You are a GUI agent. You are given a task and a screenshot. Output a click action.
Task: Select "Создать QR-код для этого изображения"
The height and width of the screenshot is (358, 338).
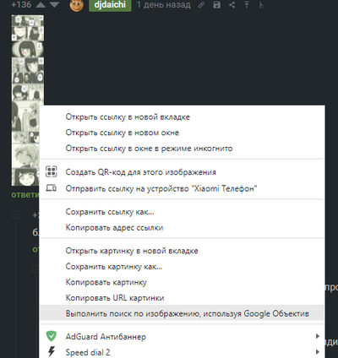coord(182,172)
